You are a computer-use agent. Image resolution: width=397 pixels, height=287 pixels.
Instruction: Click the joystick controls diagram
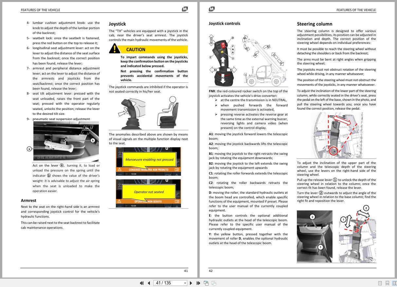pos(223,60)
